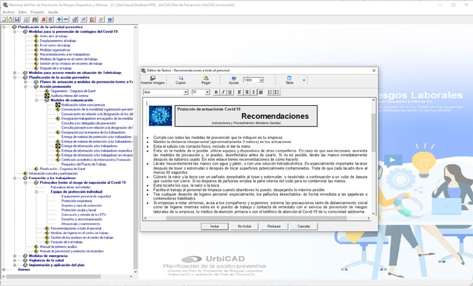This screenshot has width=473, height=286.
Task: Expand the Vigilancia de la salud node
Action: 14,261
